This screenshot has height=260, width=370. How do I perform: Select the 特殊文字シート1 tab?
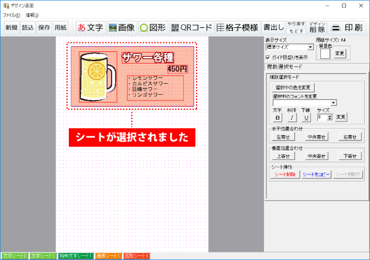(76, 256)
